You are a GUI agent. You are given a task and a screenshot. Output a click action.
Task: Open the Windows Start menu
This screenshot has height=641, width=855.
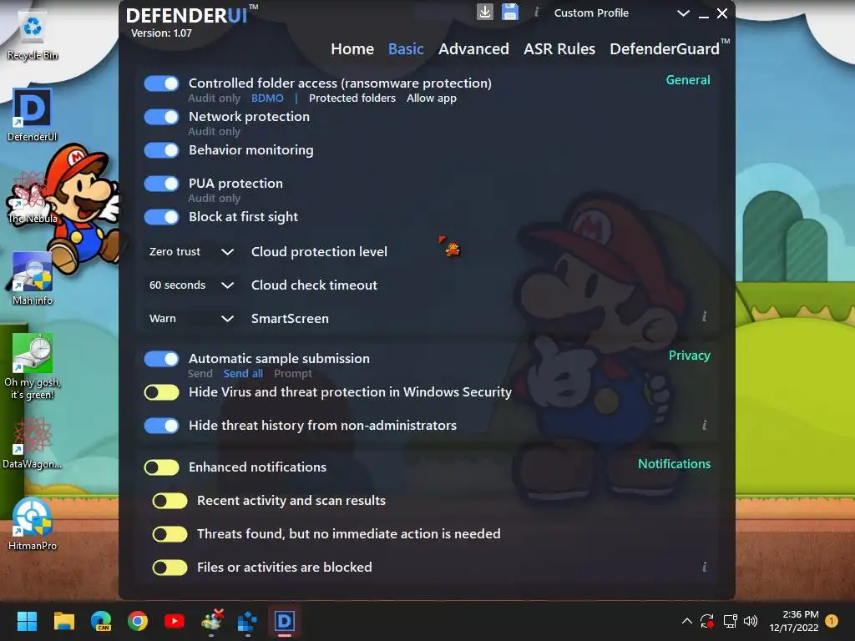(27, 621)
